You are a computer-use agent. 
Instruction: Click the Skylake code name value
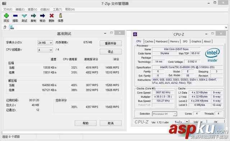point(165,53)
